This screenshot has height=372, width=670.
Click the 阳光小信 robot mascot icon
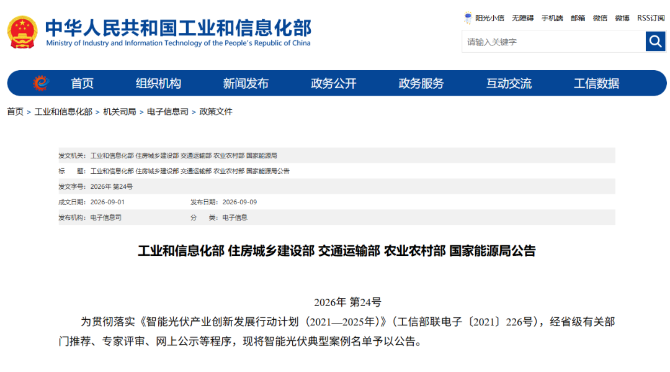click(x=468, y=17)
